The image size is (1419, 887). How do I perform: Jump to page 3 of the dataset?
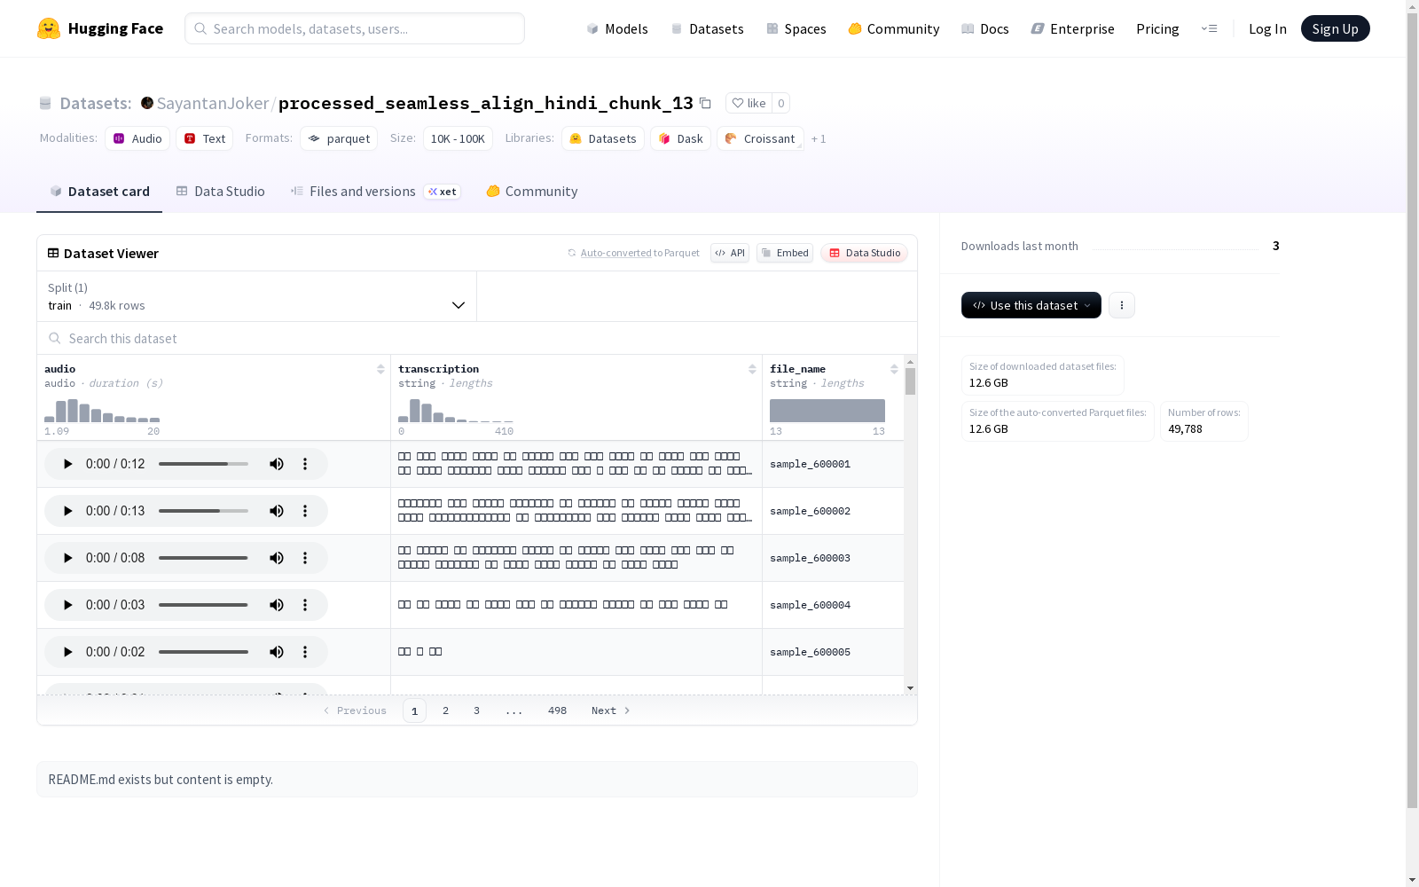pyautogui.click(x=476, y=710)
